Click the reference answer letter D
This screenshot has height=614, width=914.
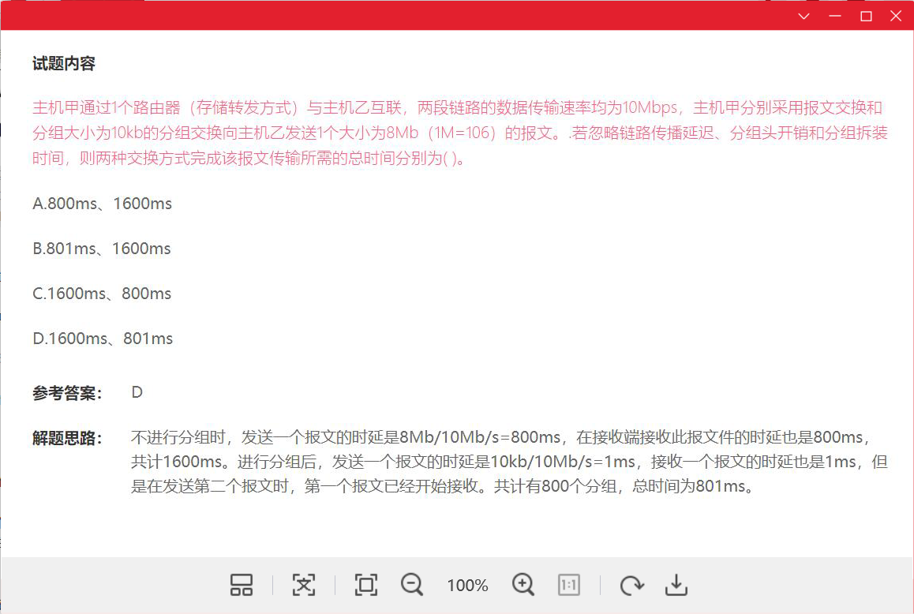tap(137, 392)
